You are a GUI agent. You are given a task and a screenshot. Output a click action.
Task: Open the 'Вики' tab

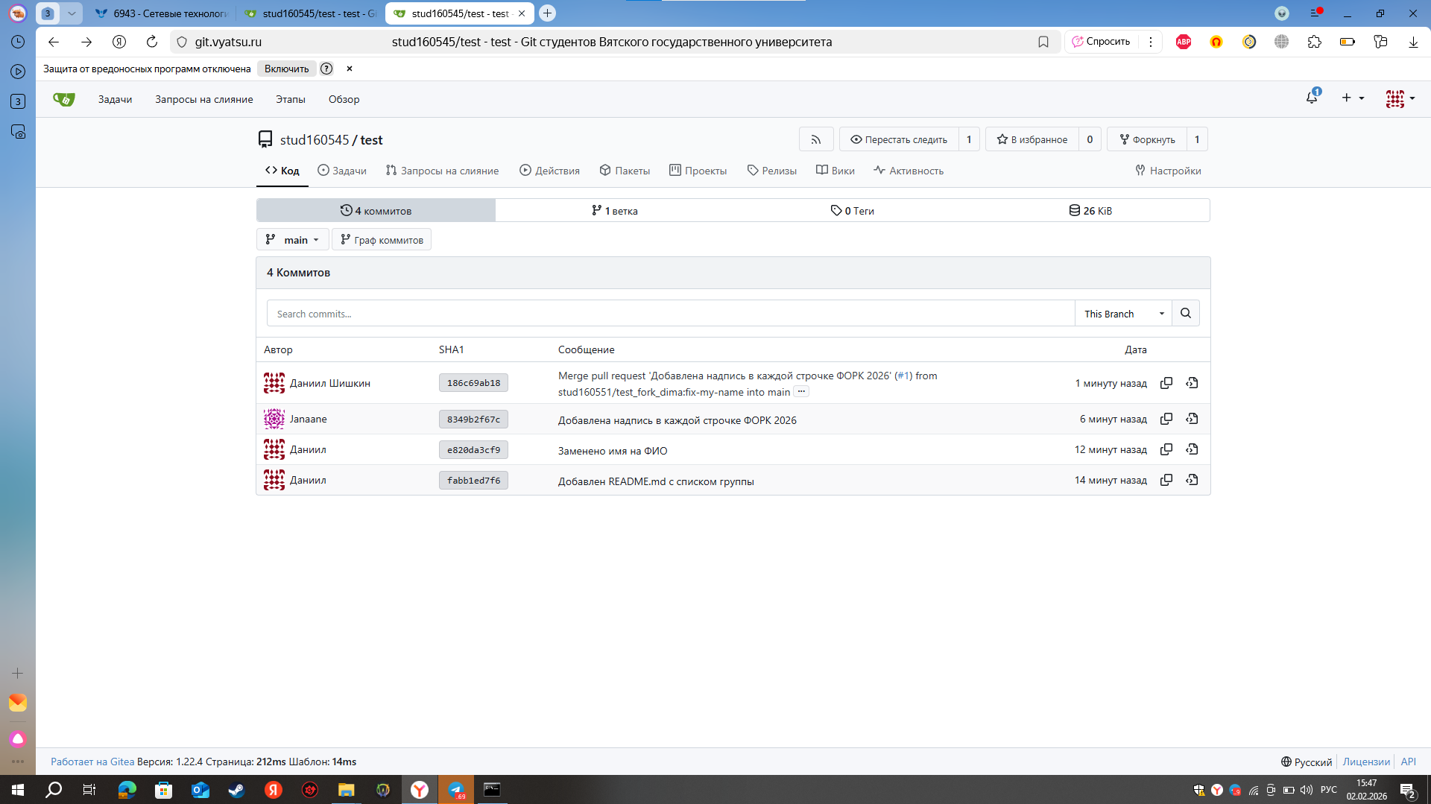(x=835, y=171)
